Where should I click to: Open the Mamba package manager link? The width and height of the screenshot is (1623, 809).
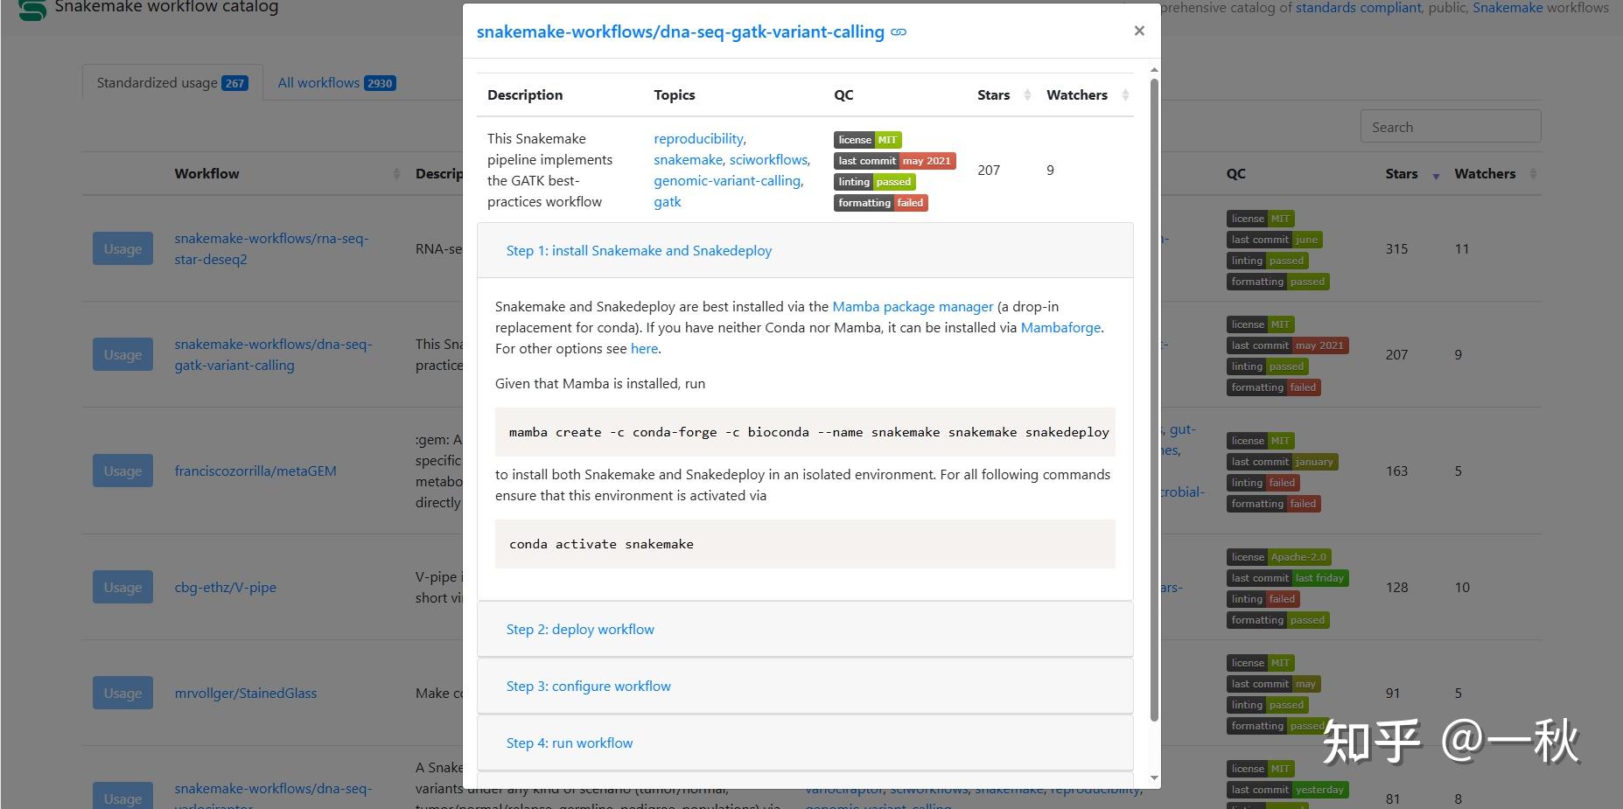(x=913, y=307)
